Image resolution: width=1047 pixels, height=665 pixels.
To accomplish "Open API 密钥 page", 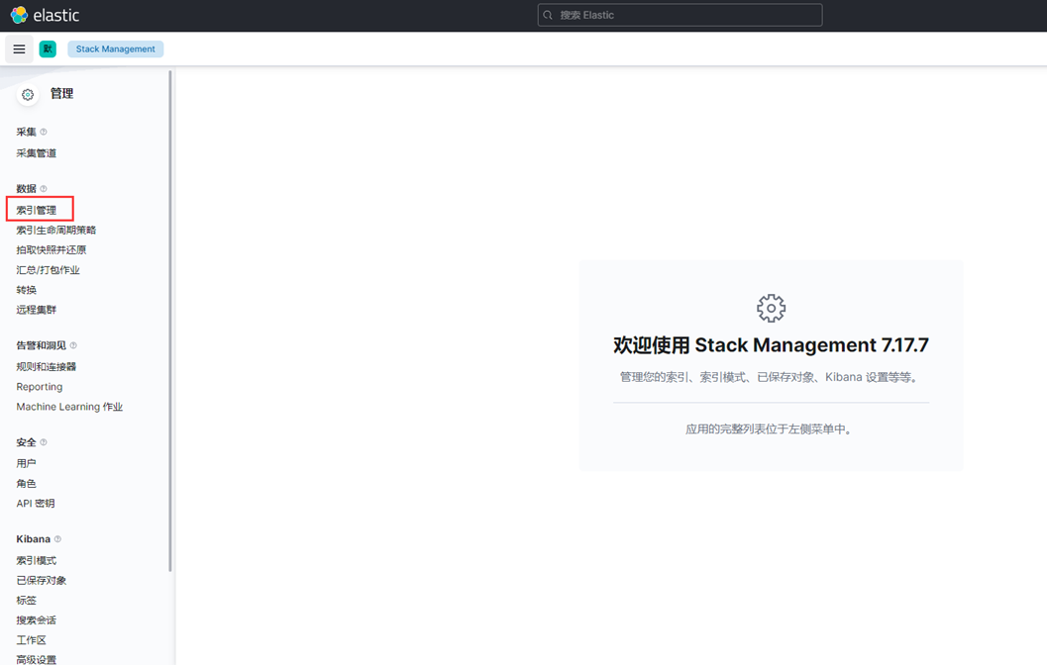I will click(36, 504).
